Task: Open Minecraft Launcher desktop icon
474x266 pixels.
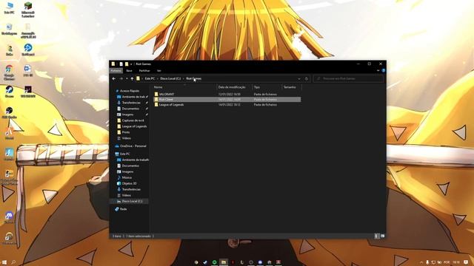Action: 28,10
